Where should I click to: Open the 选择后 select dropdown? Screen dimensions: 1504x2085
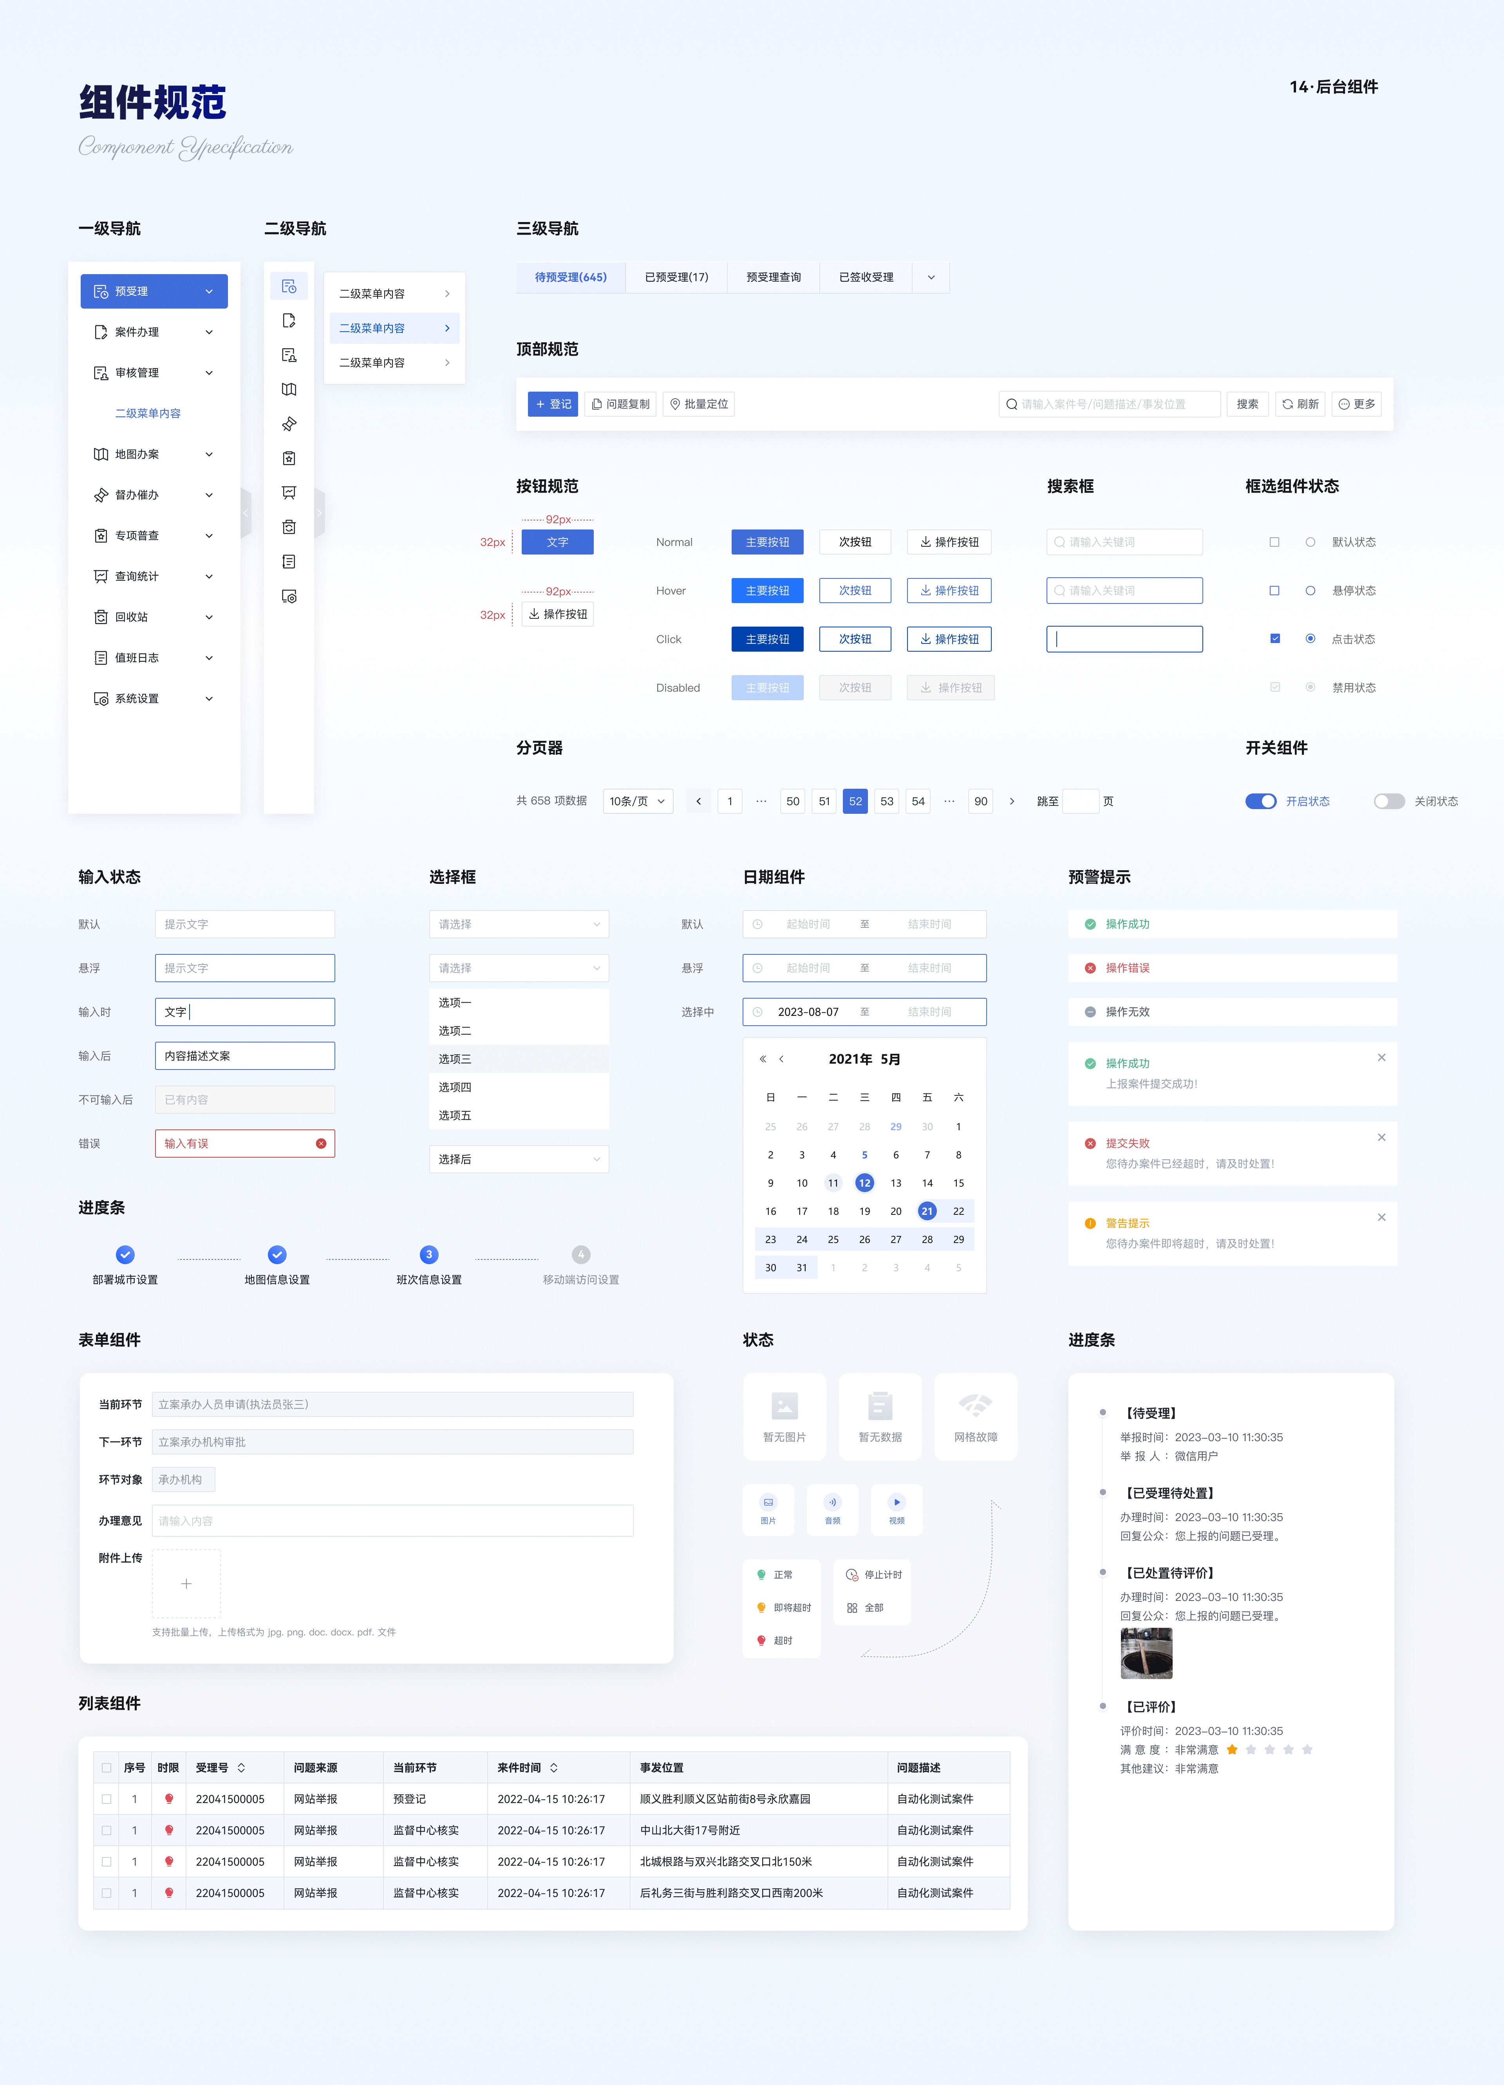pyautogui.click(x=519, y=1159)
